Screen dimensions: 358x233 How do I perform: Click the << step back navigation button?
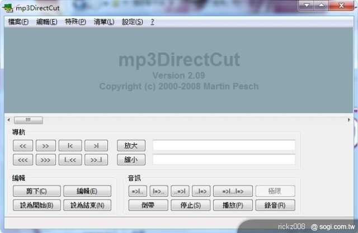(x=23, y=146)
